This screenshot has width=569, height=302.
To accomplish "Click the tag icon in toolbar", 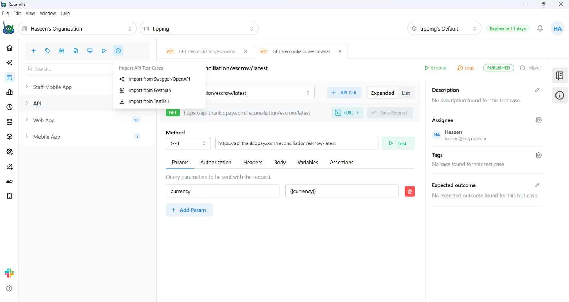I will (47, 51).
